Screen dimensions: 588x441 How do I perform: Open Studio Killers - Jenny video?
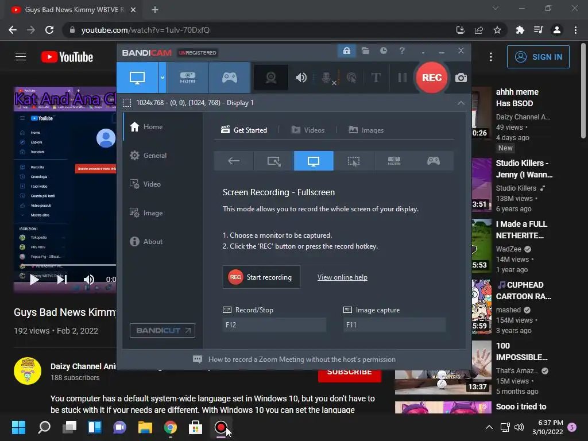pos(524,169)
